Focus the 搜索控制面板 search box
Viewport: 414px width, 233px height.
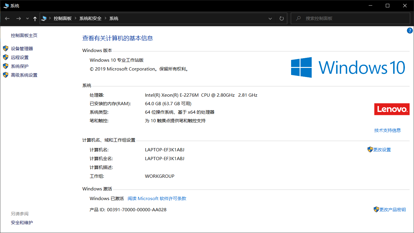point(350,19)
